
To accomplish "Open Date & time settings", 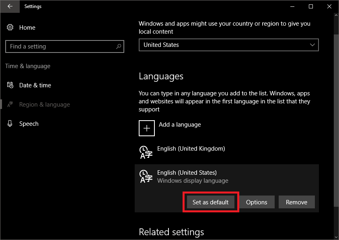I will [x=35, y=85].
